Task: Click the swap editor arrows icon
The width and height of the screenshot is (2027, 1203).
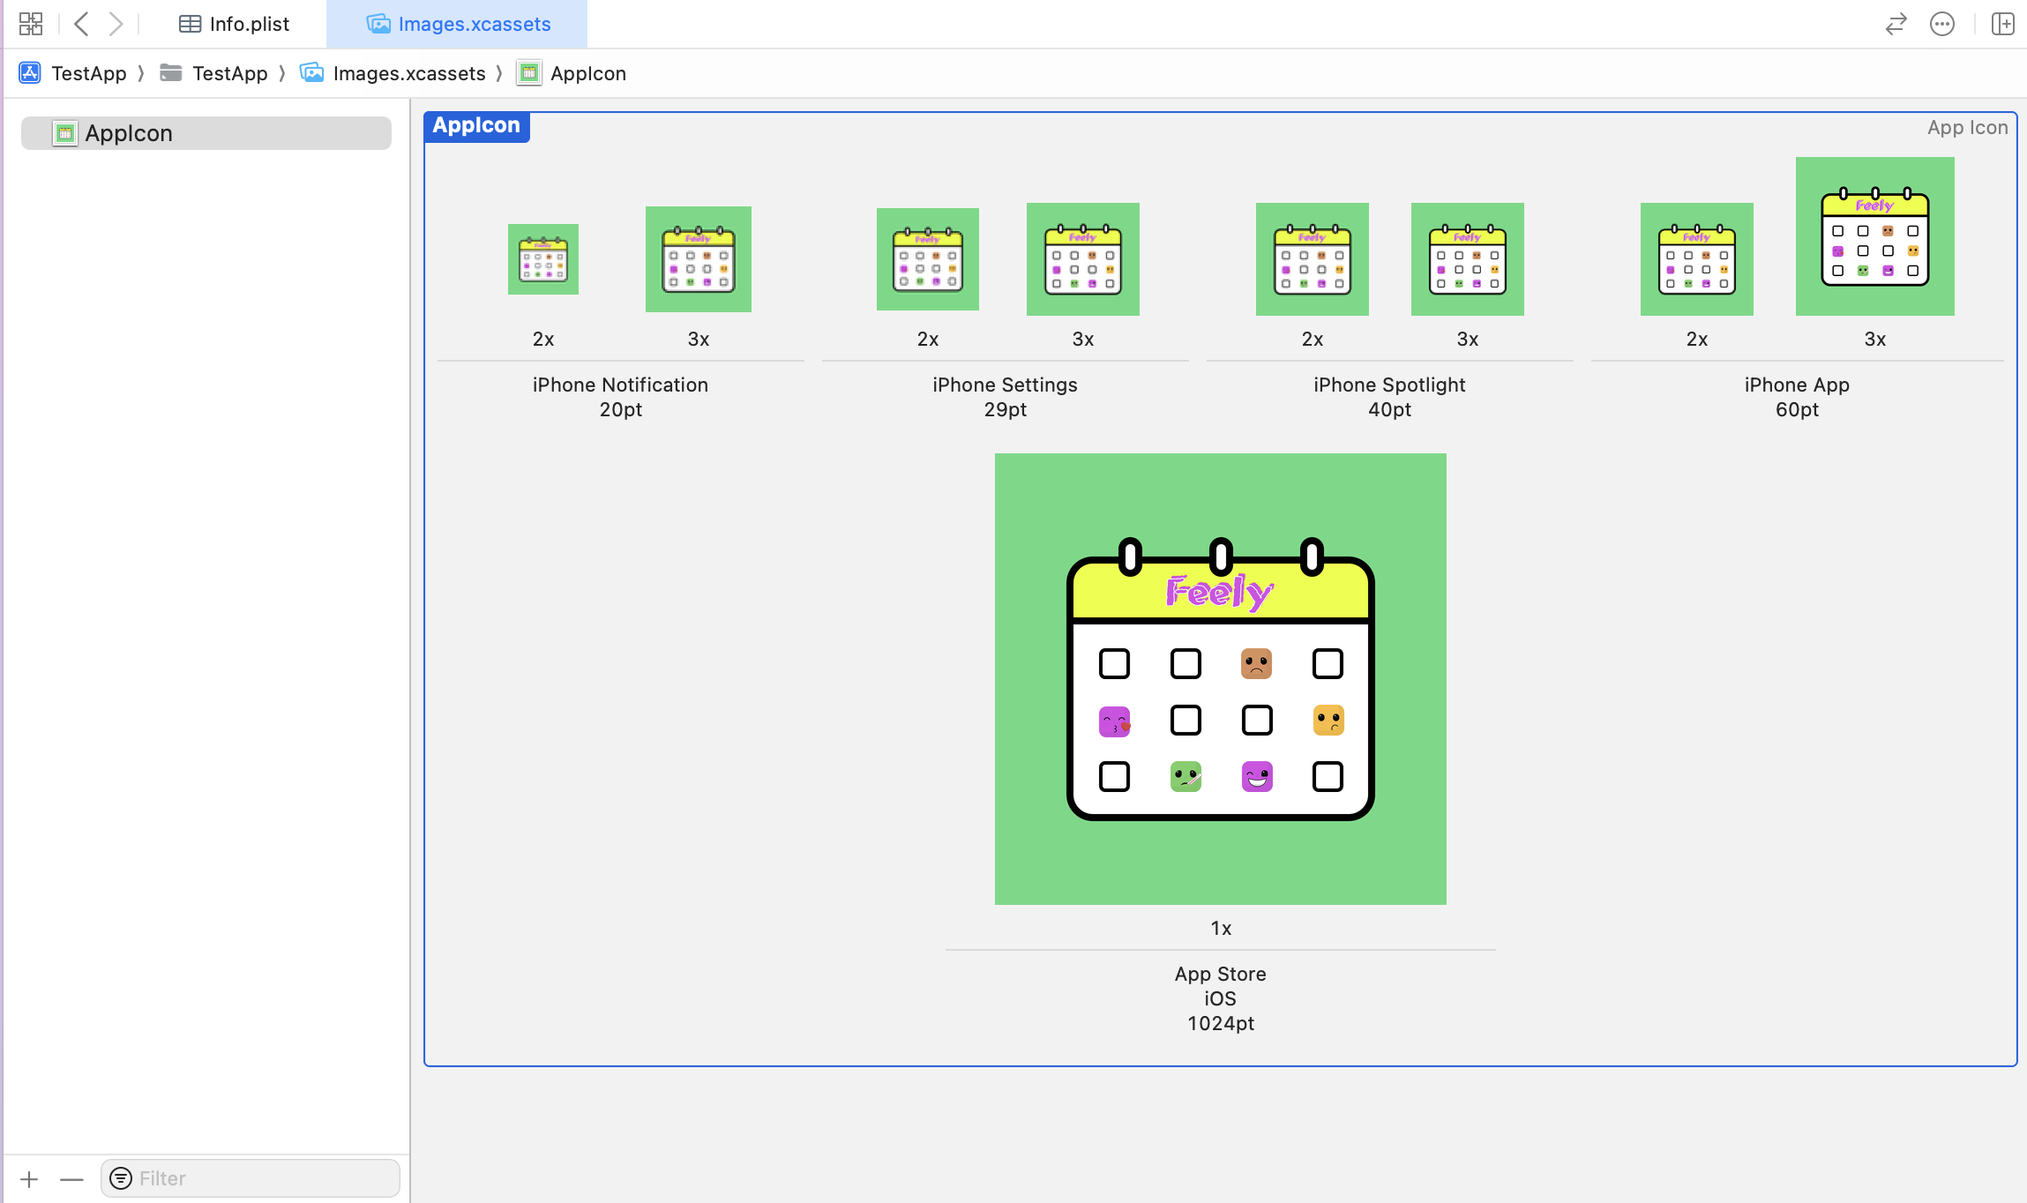Action: pos(1896,24)
